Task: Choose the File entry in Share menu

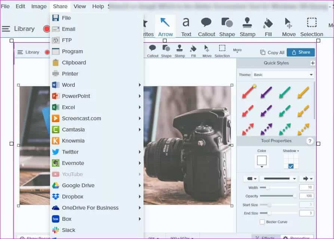Action: [x=97, y=18]
